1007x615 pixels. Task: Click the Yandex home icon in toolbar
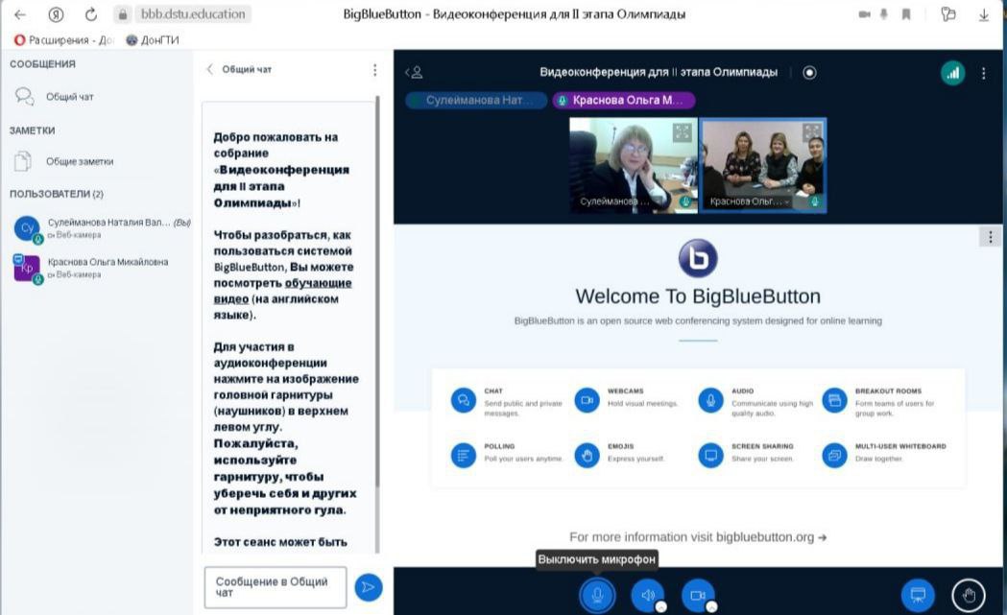56,14
